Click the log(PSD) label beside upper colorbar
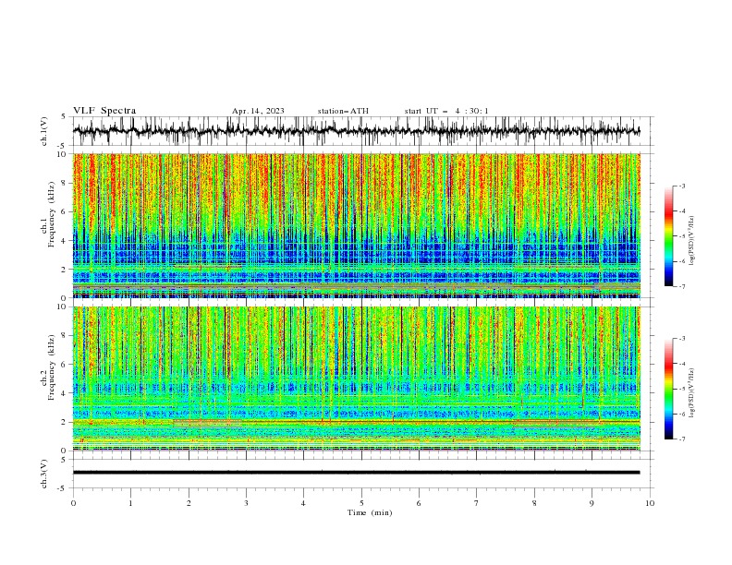Viewport: 732px width, 565px height. (692, 241)
